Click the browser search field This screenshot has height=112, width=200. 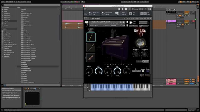click(32, 5)
